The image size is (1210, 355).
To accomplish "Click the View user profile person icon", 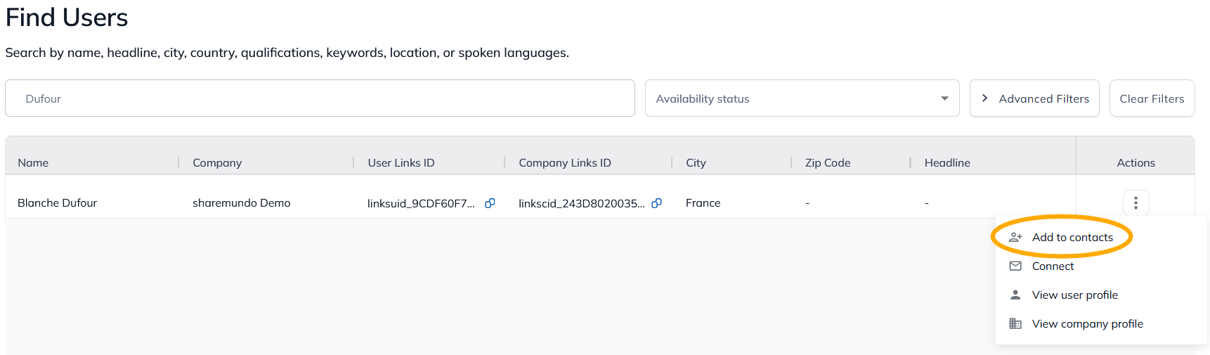I will (x=1015, y=295).
